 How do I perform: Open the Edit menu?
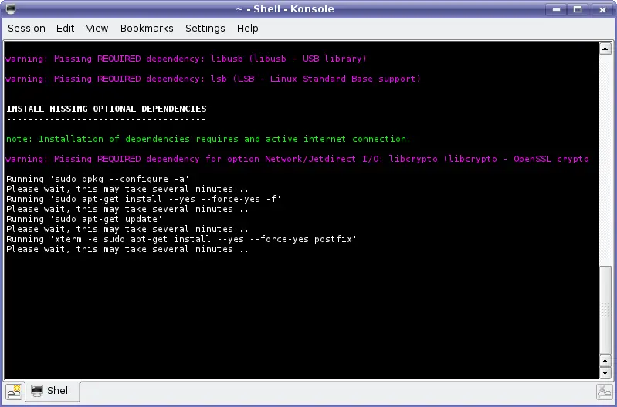coord(66,29)
